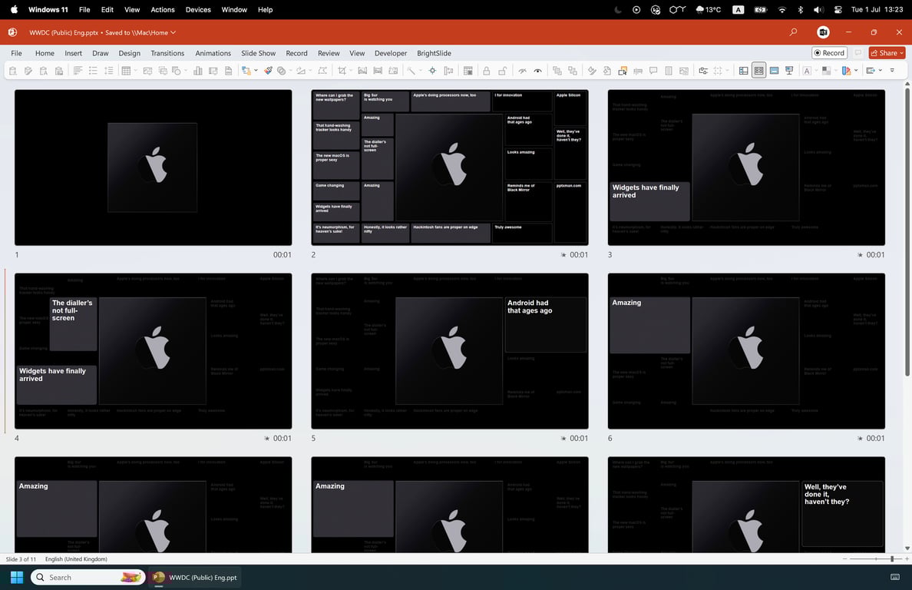Click the Windows taskbar Search field
The height and width of the screenshot is (590, 912).
click(88, 577)
